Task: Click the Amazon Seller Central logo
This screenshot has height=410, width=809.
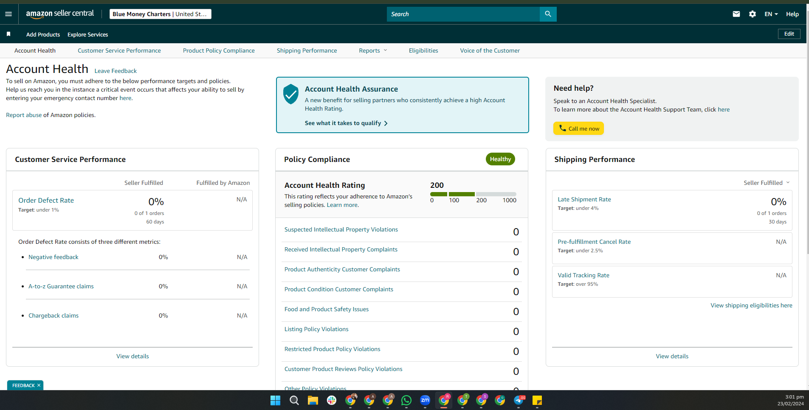Action: click(x=60, y=14)
